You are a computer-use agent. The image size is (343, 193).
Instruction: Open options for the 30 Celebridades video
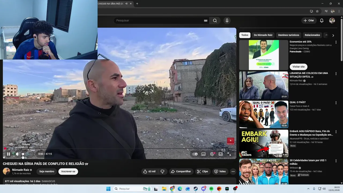(336, 161)
